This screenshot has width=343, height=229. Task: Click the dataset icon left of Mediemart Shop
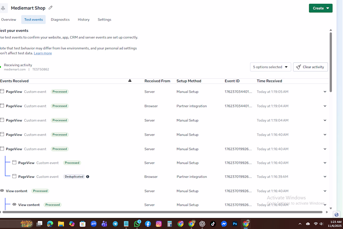tap(3, 8)
